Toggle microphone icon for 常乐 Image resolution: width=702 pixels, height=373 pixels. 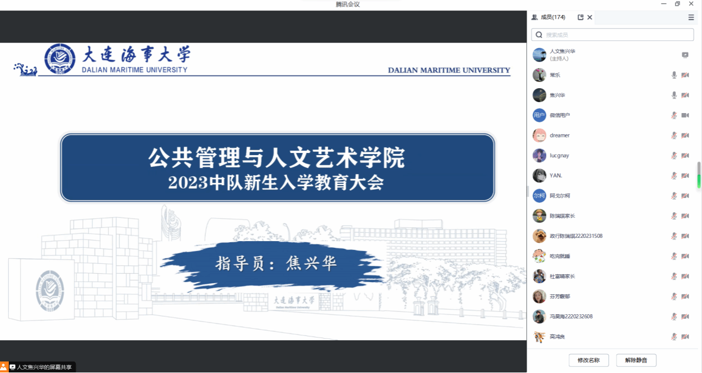click(674, 75)
